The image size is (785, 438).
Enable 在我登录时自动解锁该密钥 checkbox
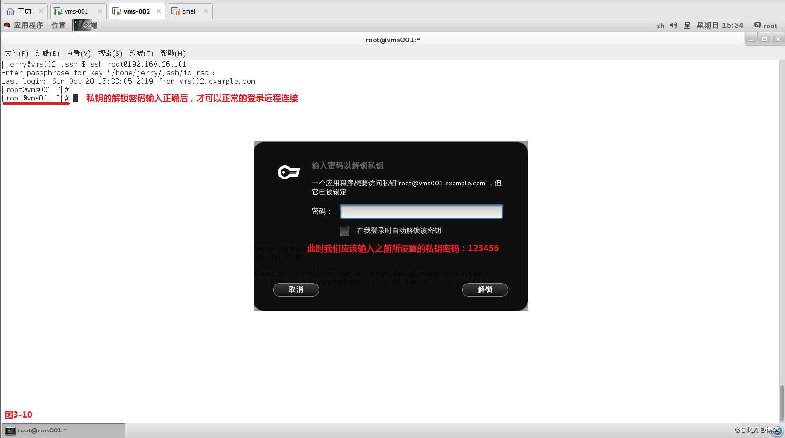point(345,231)
